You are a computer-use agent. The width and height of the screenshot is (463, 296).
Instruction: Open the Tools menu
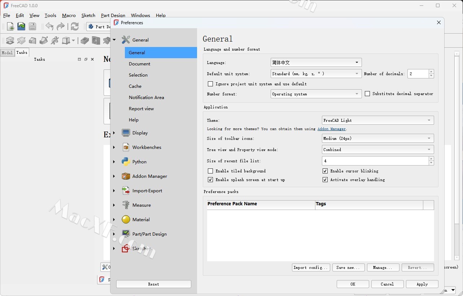click(x=51, y=16)
